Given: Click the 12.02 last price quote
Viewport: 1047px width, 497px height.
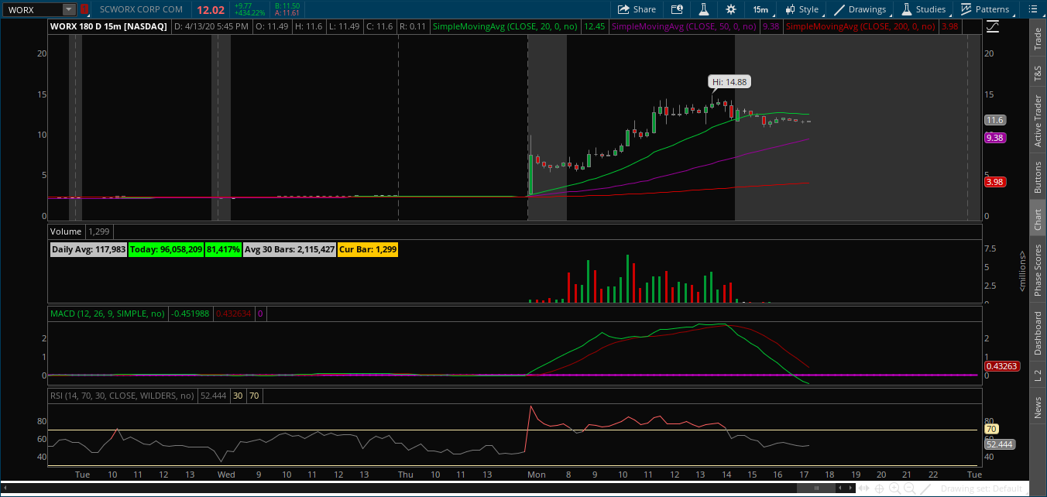Looking at the screenshot, I should click(x=211, y=10).
